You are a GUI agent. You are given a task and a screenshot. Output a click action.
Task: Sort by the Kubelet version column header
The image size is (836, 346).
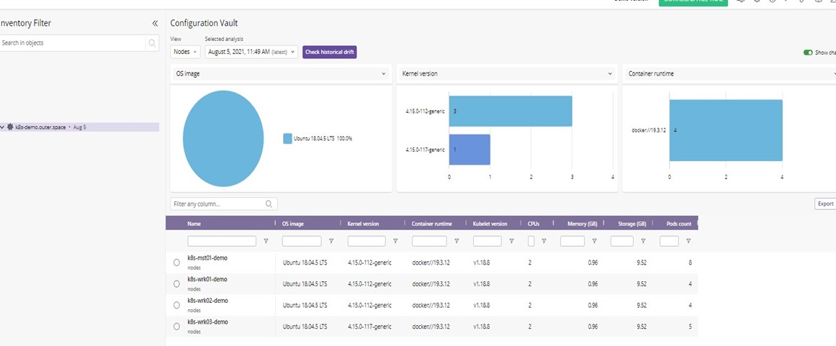coord(490,224)
